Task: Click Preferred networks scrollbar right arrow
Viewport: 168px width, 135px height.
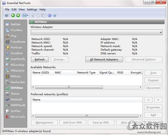Action: pos(141,116)
